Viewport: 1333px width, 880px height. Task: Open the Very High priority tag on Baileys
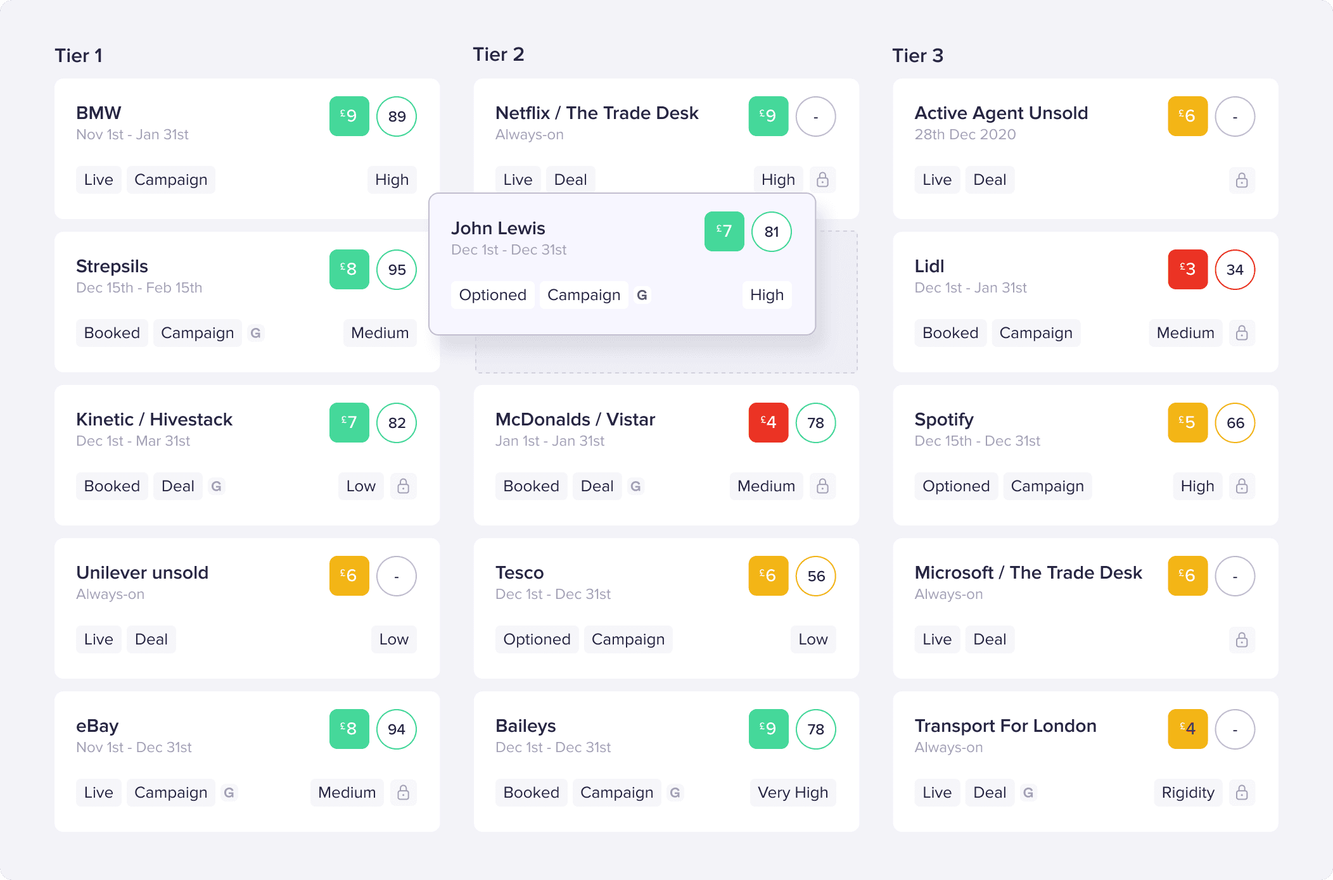(793, 793)
